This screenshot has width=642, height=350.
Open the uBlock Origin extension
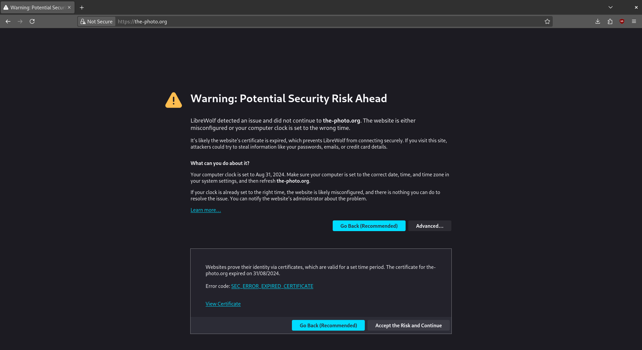(622, 21)
